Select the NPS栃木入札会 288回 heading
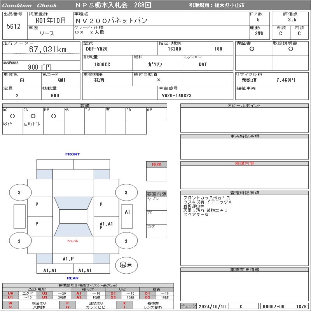 click(113, 5)
